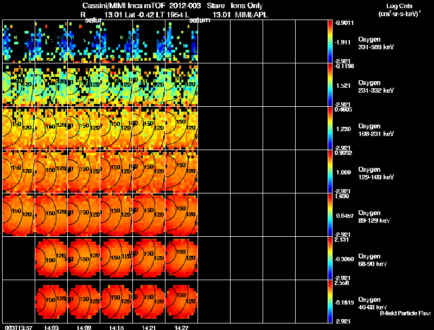
Task: Choose the 129-169 keV image at 14:27
Action: (182, 171)
